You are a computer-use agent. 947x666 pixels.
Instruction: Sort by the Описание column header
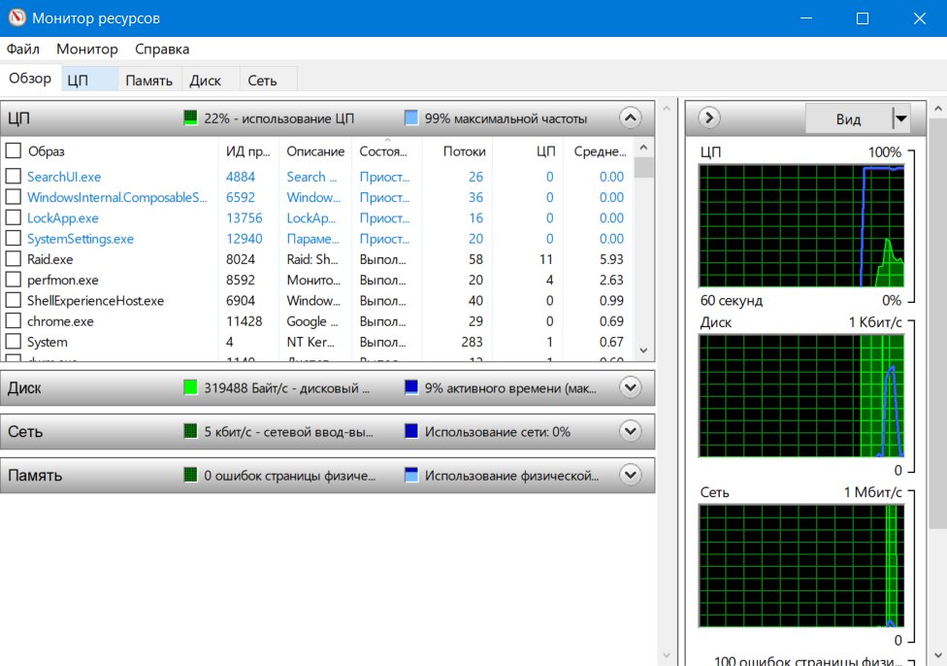(x=315, y=151)
